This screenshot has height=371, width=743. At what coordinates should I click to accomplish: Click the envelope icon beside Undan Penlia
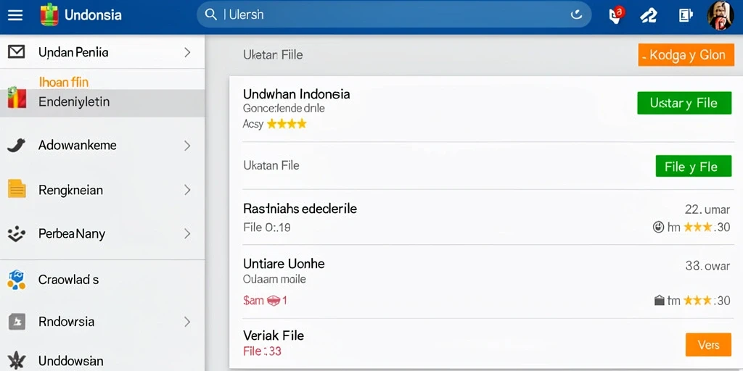tap(17, 51)
